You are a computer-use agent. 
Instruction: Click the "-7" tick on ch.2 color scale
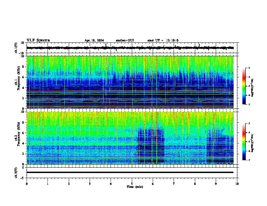[248, 160]
